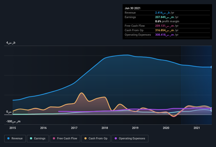Toggle the Cash From Op legend button
The image size is (216, 147).
coord(96,139)
